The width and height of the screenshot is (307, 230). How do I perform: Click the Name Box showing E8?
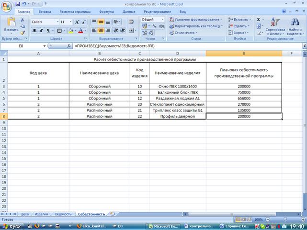tap(22, 46)
